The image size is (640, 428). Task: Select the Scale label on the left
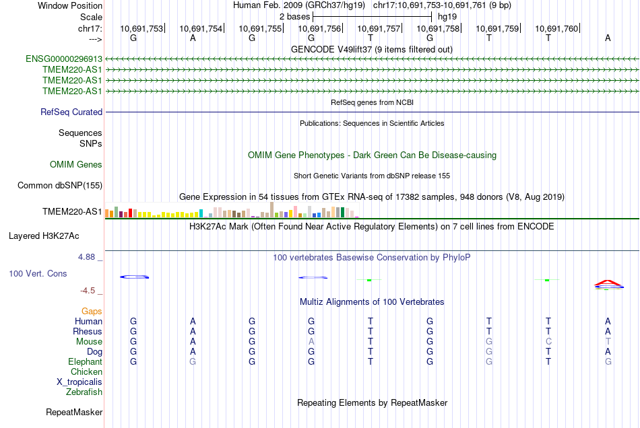(91, 17)
